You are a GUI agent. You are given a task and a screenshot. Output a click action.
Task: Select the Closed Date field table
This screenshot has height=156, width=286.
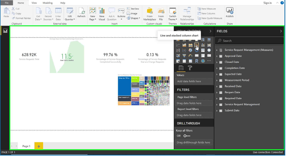[232, 62]
